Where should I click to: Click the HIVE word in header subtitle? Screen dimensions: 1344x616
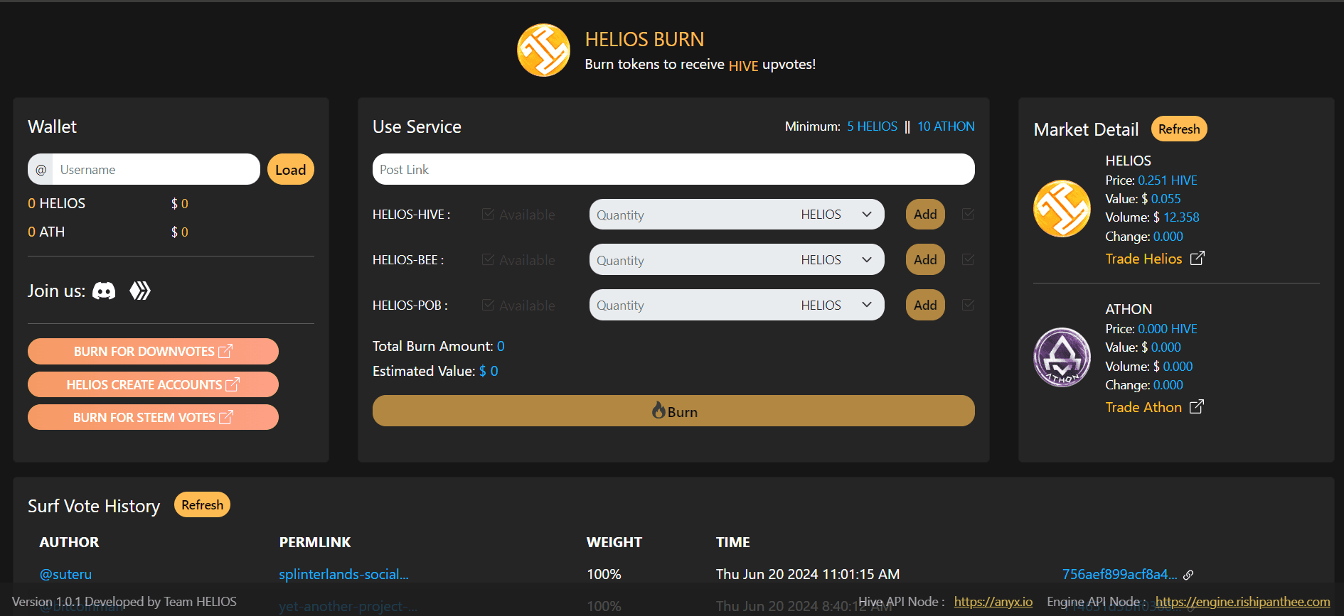(743, 66)
